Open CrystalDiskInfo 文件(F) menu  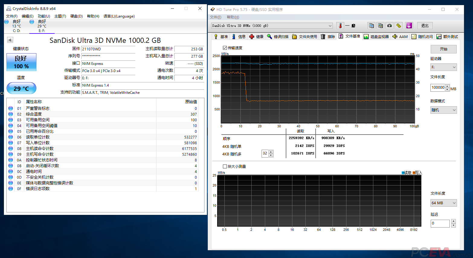click(x=12, y=16)
